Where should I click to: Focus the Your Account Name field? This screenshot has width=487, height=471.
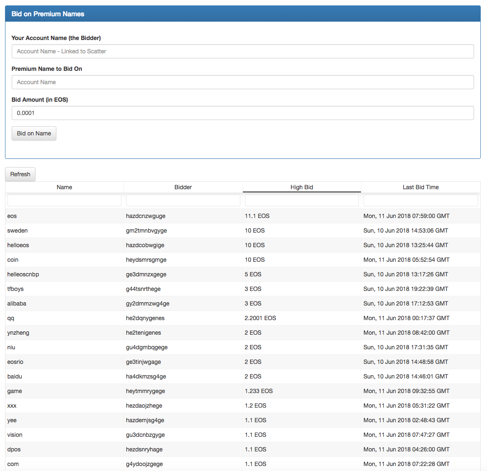point(243,51)
